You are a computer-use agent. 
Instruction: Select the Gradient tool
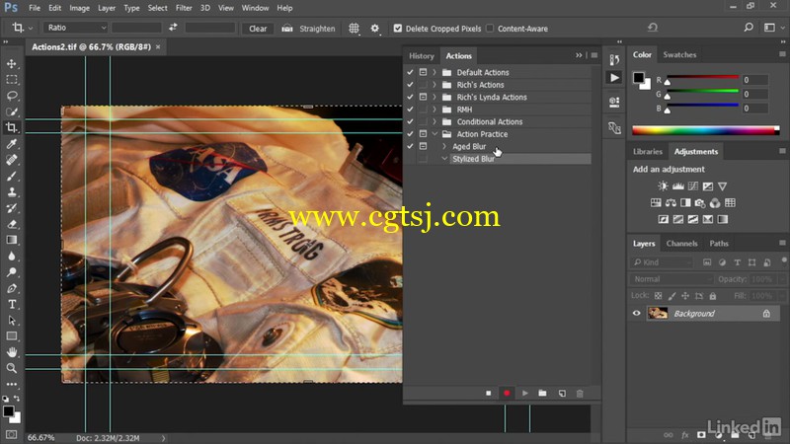click(x=12, y=240)
